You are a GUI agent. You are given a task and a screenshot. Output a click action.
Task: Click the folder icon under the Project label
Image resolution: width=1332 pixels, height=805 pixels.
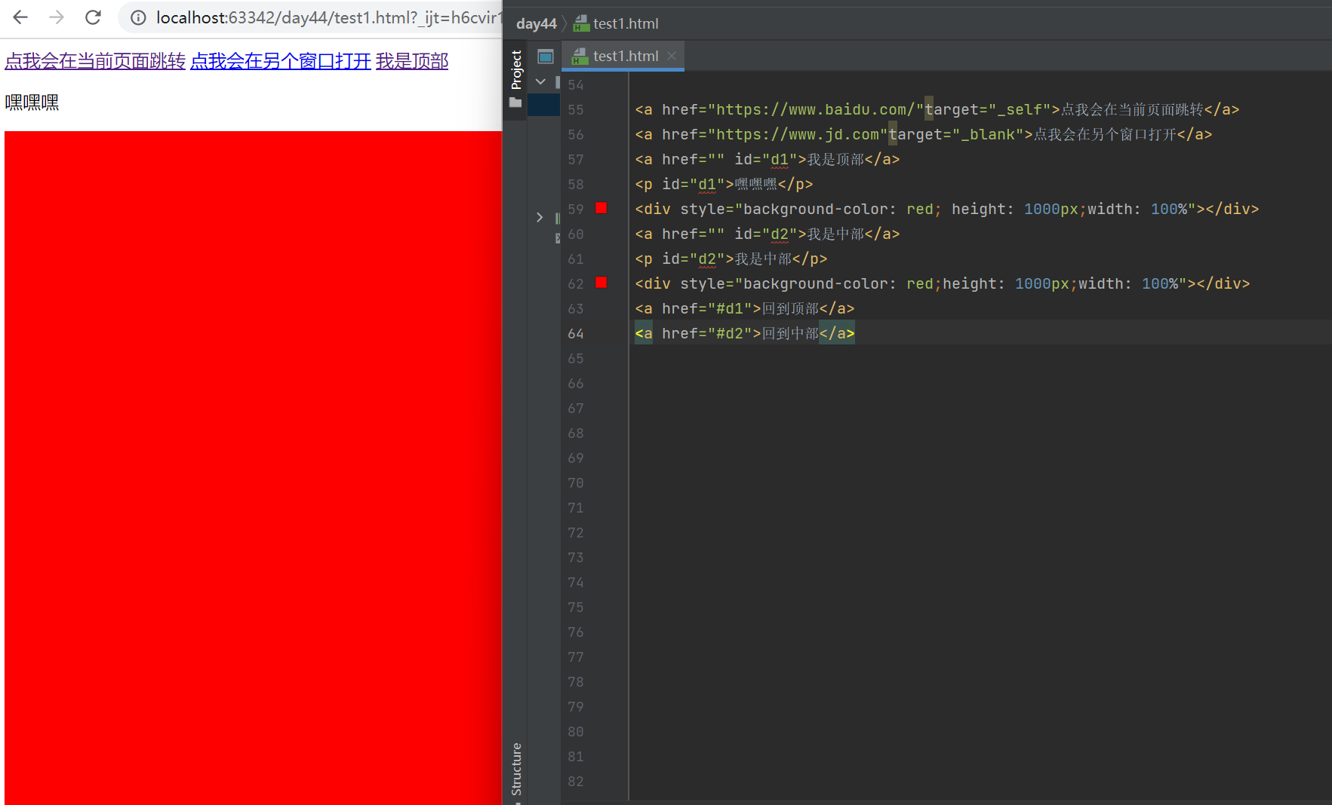(x=516, y=103)
